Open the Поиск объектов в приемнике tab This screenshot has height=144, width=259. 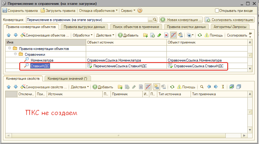136,27
